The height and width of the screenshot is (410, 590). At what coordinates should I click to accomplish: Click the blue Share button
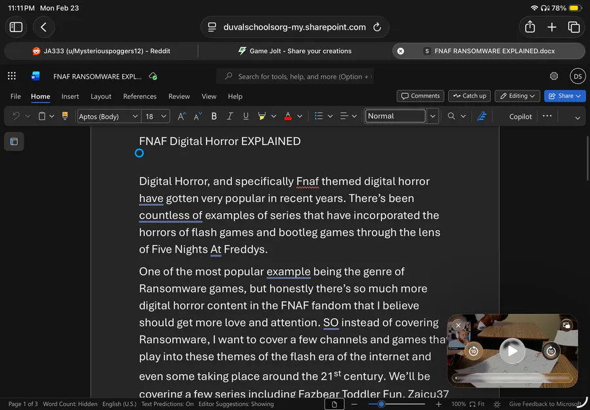pos(565,96)
